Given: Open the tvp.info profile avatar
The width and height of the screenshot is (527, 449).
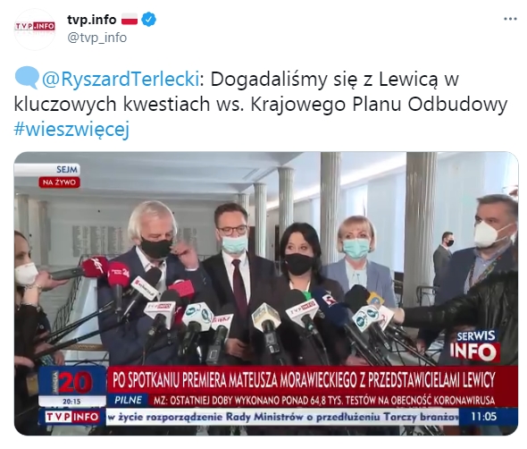Looking at the screenshot, I should click(x=35, y=30).
